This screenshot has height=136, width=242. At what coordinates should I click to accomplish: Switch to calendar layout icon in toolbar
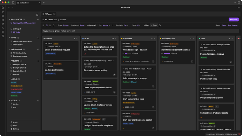54,25
